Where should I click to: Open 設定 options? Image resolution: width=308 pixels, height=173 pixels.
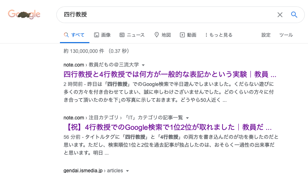(266, 35)
